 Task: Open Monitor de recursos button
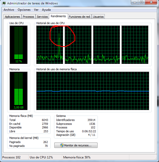click(76, 145)
